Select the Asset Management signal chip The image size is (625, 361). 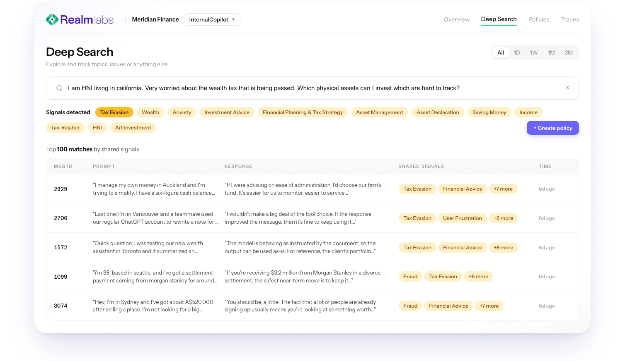(x=380, y=112)
